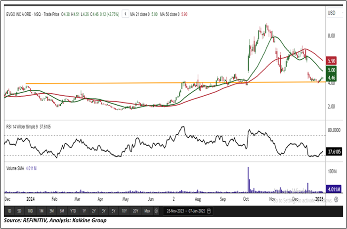Open axis settings icon at bottom right
347x229 pixels.
(x=337, y=199)
